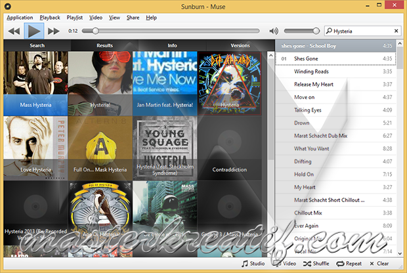Screen dimensions: 407x273
Task: Toggle Repeat in the bottom bar
Action: click(349, 263)
